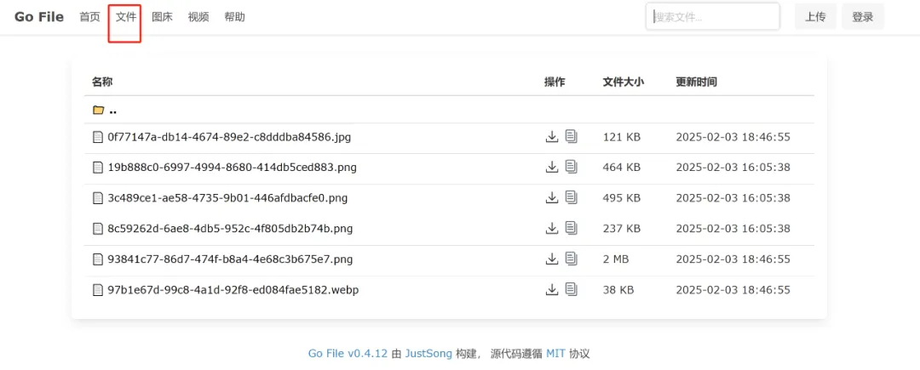Screen dimensions: 920x370
Task: Click update time of the 93841c77 .png row
Action: 733,259
